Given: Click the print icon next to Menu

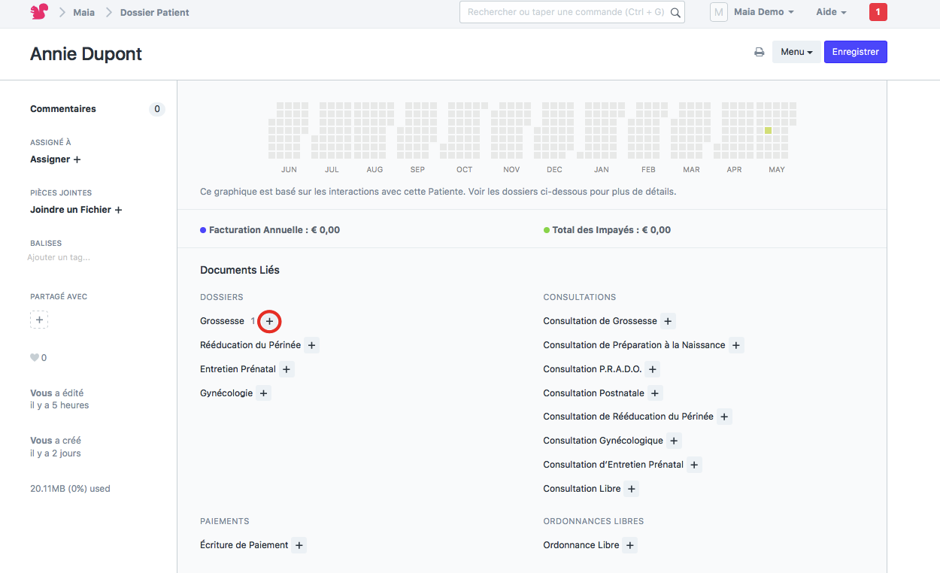Looking at the screenshot, I should pyautogui.click(x=760, y=53).
